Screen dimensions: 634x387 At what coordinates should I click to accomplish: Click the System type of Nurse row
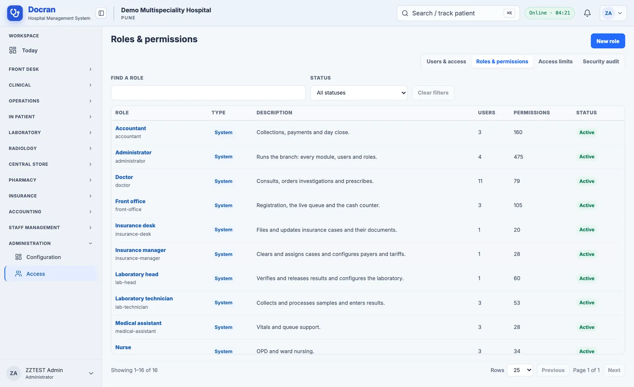223,351
